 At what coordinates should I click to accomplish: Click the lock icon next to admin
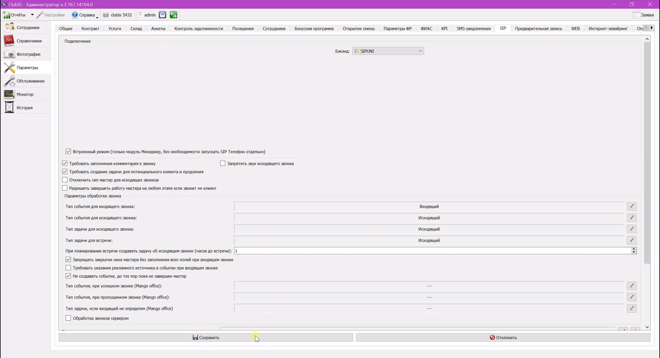pos(162,15)
